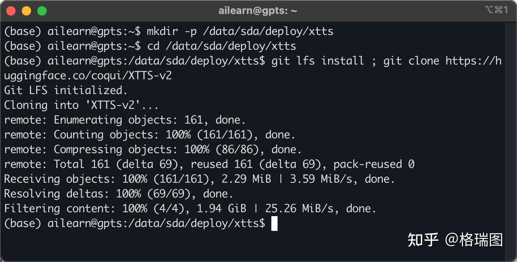This screenshot has height=262, width=517.
Task: Click the remote Total 161 output line
Action: pyautogui.click(x=209, y=164)
